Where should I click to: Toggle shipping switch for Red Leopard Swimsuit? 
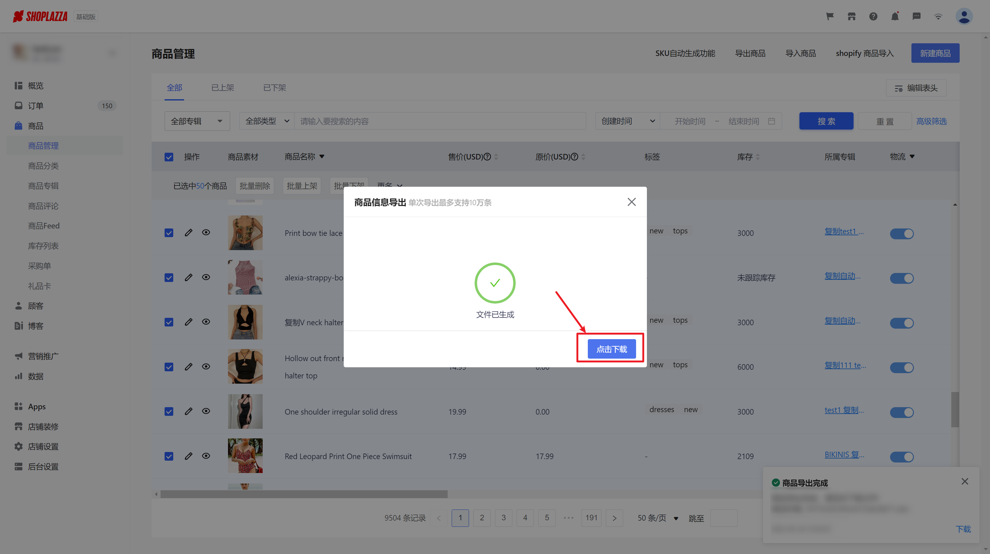[x=902, y=457]
